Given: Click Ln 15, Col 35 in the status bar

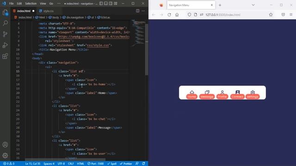Looking at the screenshot, I should pos(33,164).
